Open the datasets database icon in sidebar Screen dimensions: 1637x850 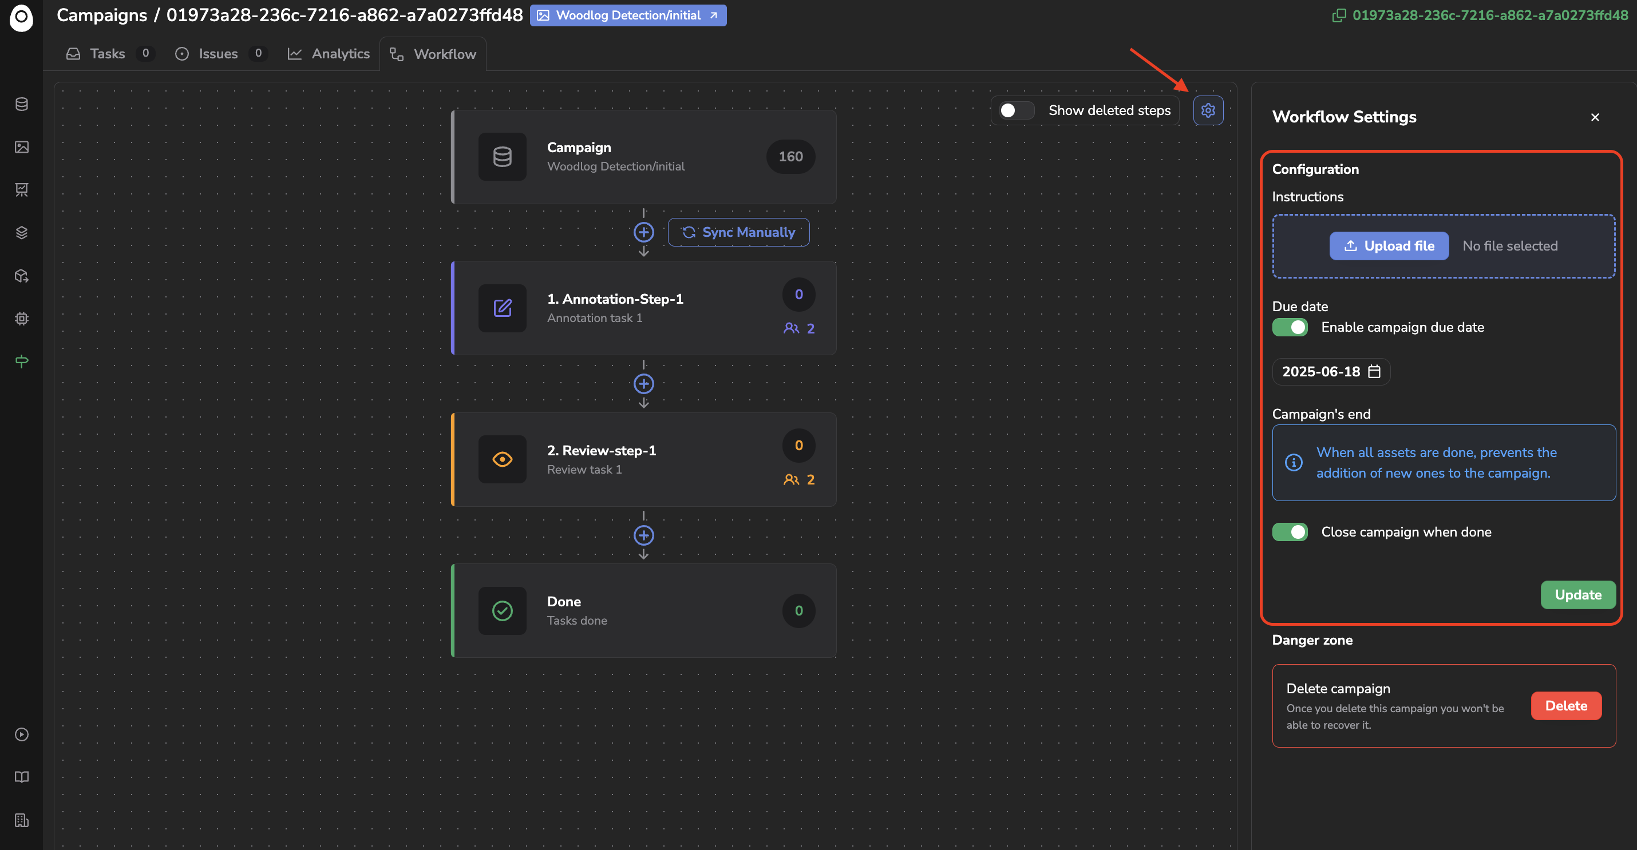click(x=22, y=104)
